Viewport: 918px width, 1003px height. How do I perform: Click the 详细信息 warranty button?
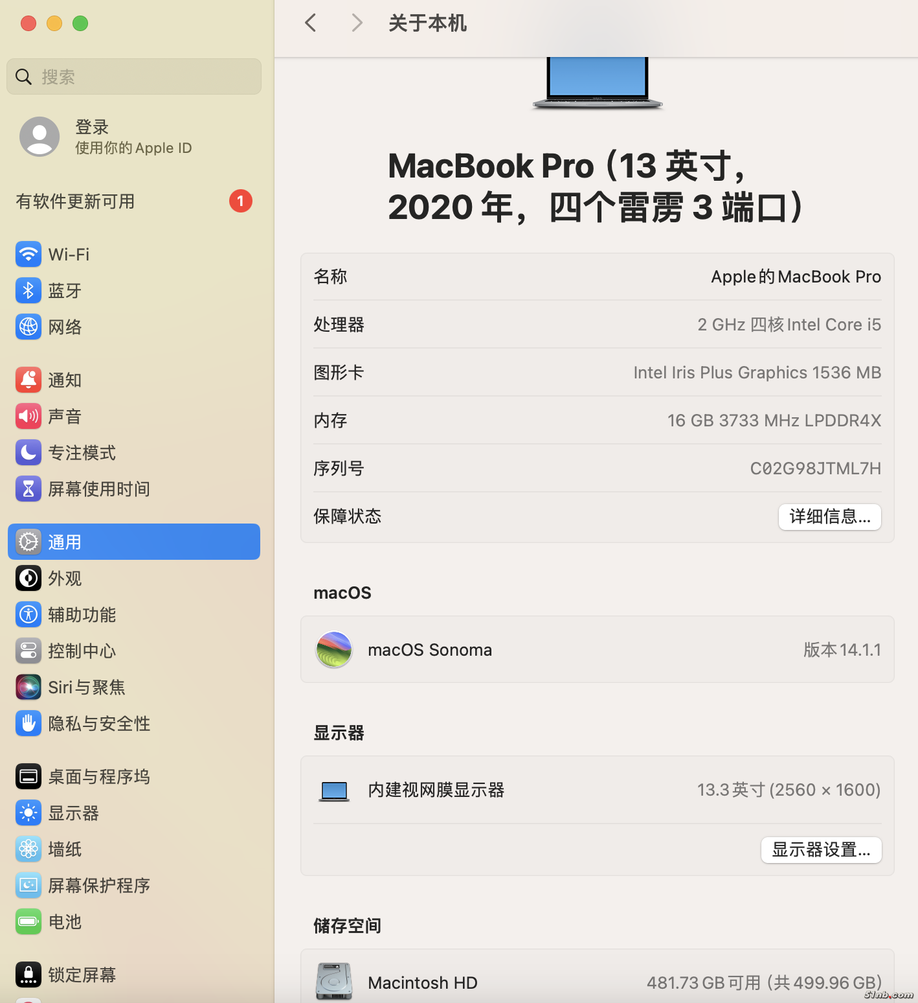829,516
